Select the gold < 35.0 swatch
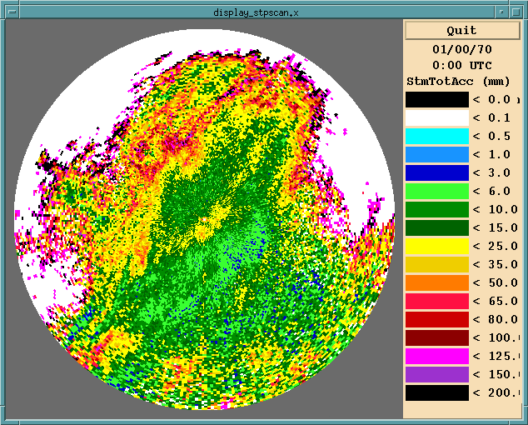 click(436, 264)
